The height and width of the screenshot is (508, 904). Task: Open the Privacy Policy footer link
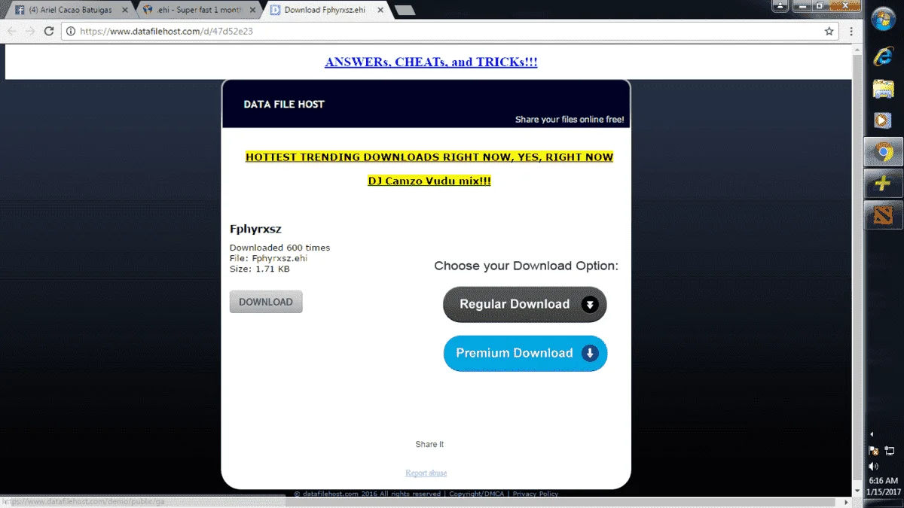coord(536,494)
